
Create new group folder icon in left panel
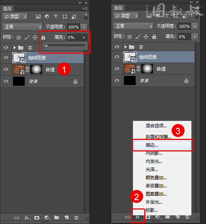pos(57,217)
